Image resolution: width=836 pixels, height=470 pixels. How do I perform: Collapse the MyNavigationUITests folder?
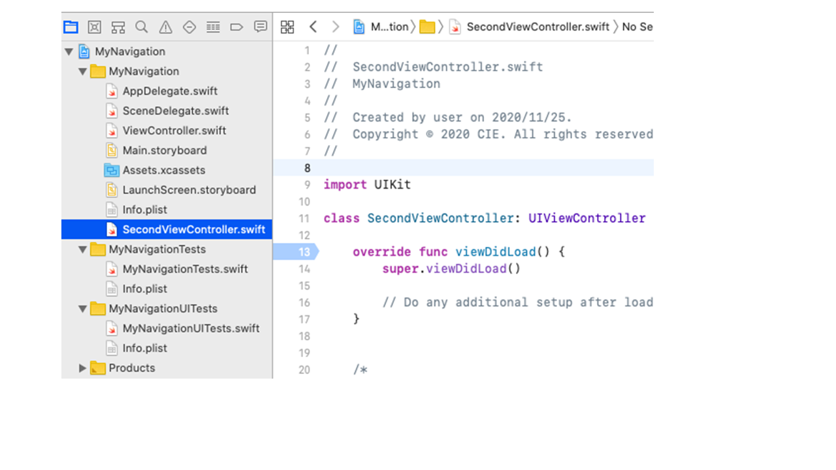pyautogui.click(x=83, y=309)
